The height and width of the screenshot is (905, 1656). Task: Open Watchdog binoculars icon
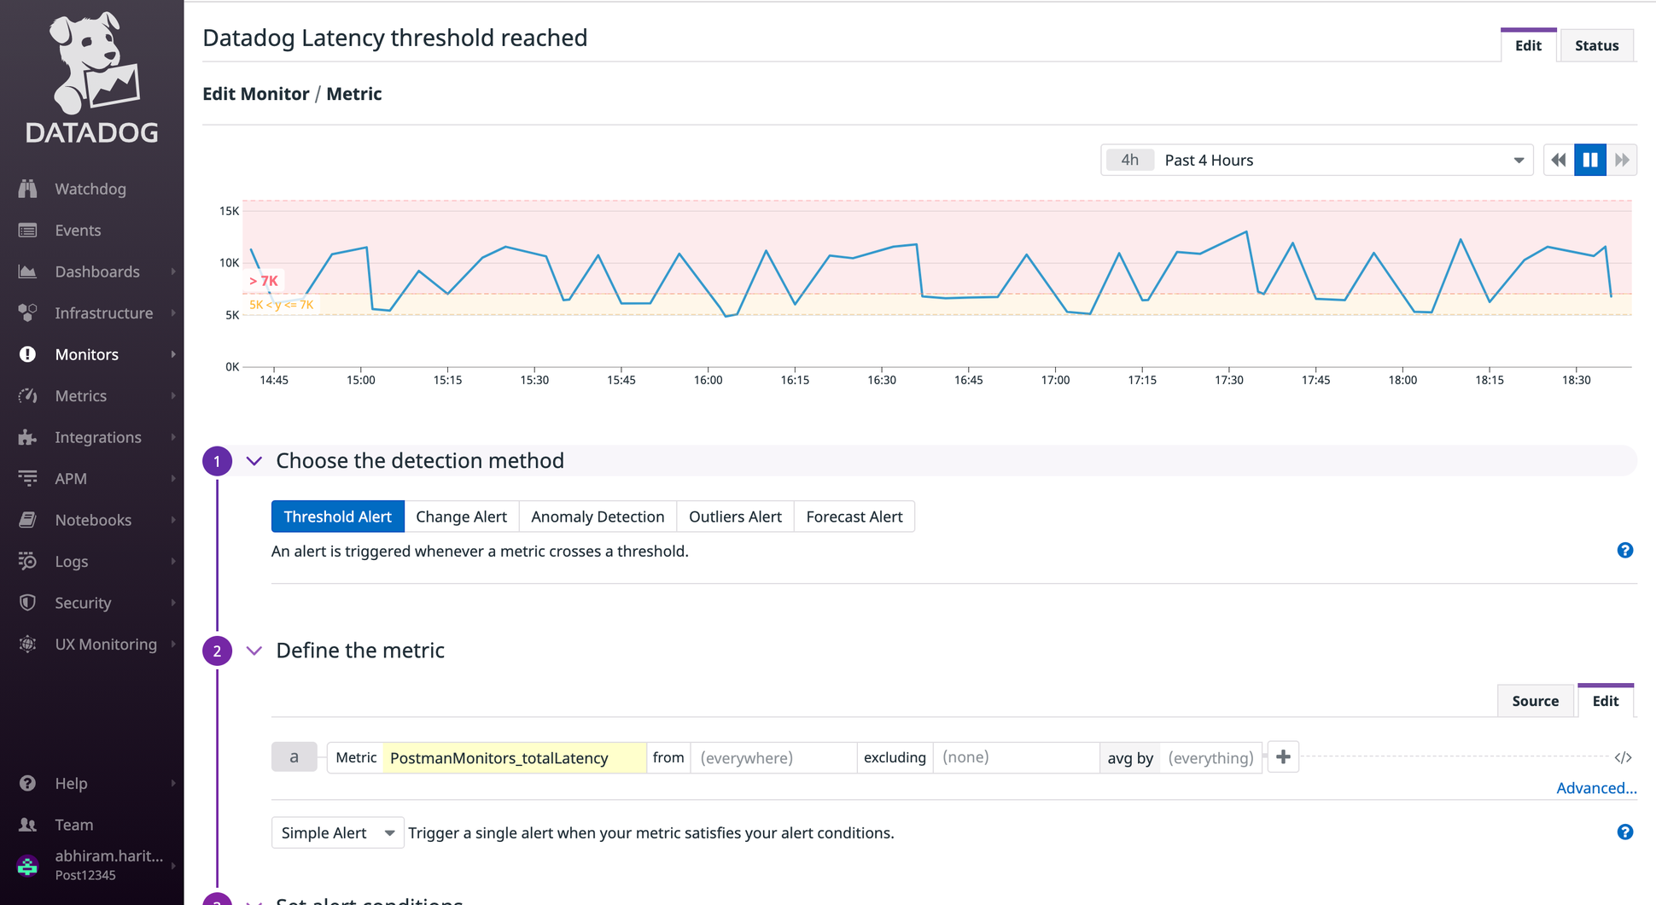click(27, 189)
